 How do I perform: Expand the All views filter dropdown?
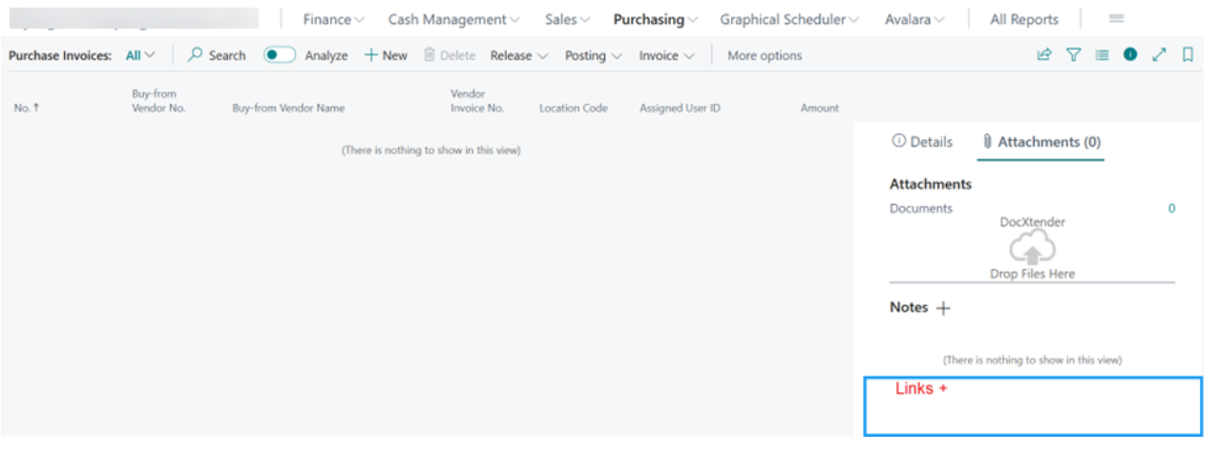(140, 55)
